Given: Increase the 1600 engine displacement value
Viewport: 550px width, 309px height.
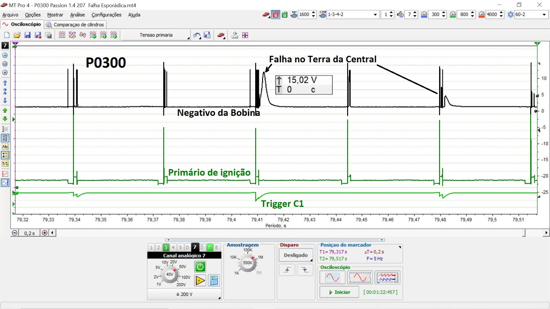Looking at the screenshot, I should (x=313, y=12).
